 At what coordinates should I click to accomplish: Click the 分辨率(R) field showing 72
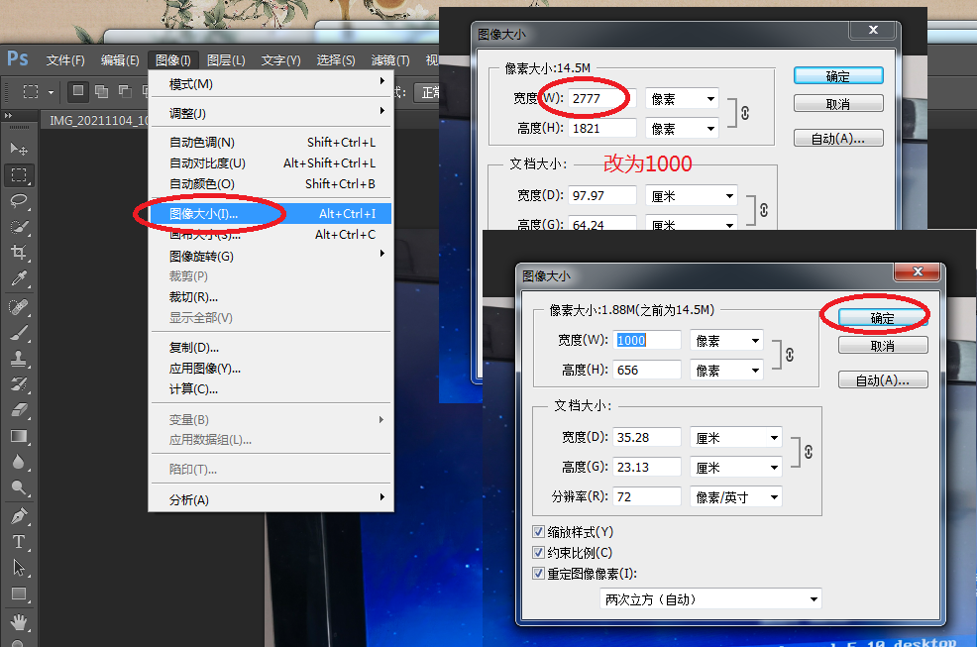coord(647,496)
